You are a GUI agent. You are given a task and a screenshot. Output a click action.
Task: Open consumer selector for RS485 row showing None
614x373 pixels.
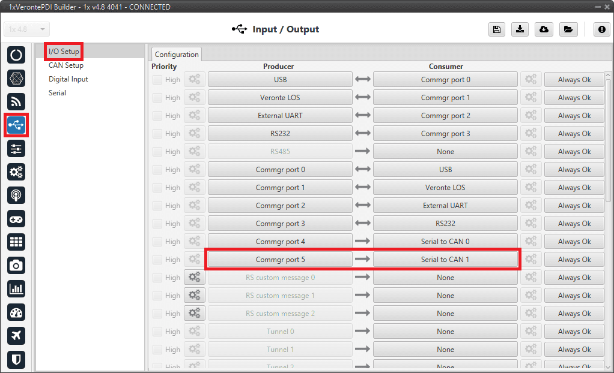pyautogui.click(x=445, y=152)
